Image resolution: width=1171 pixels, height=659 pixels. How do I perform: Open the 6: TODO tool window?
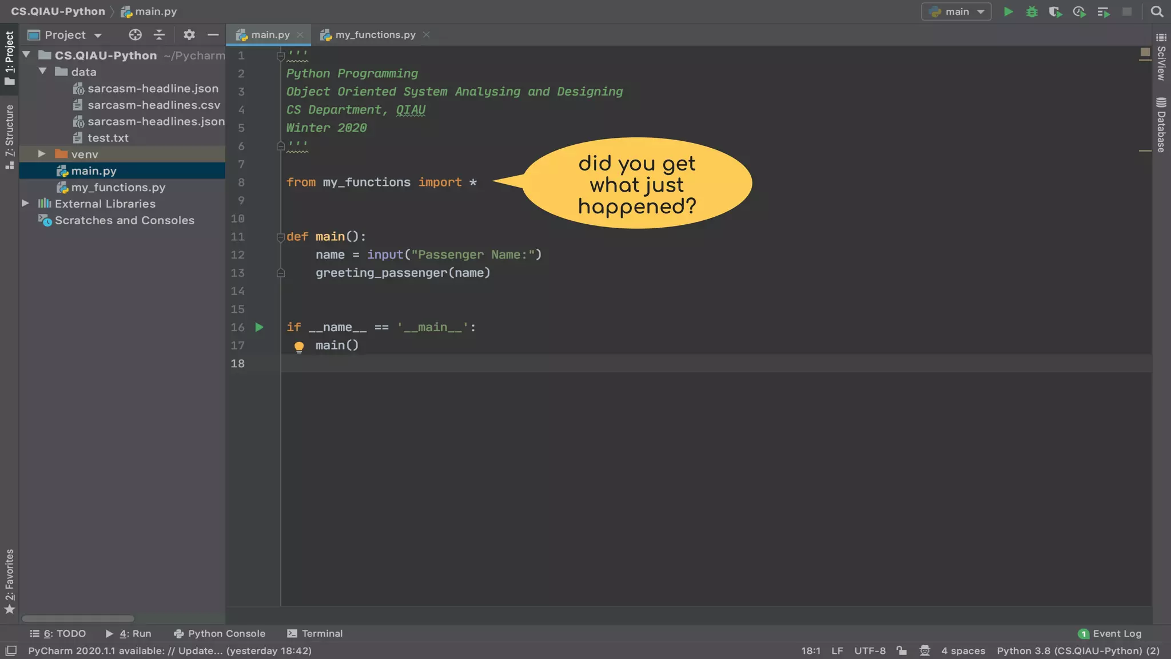58,633
